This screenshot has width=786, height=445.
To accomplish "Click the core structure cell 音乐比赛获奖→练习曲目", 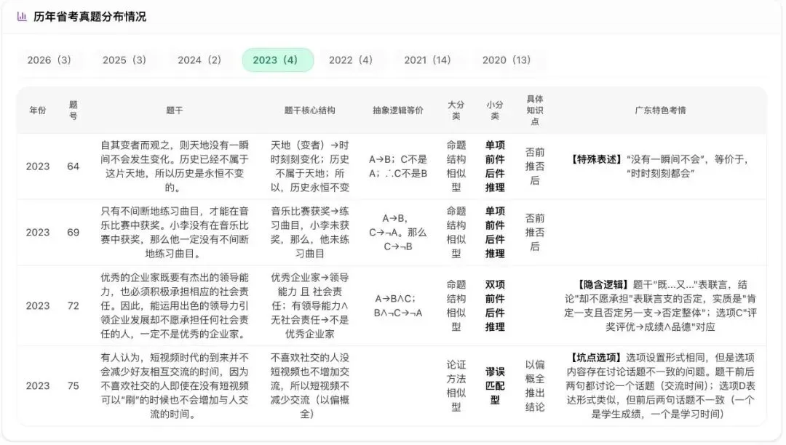I will [310, 232].
